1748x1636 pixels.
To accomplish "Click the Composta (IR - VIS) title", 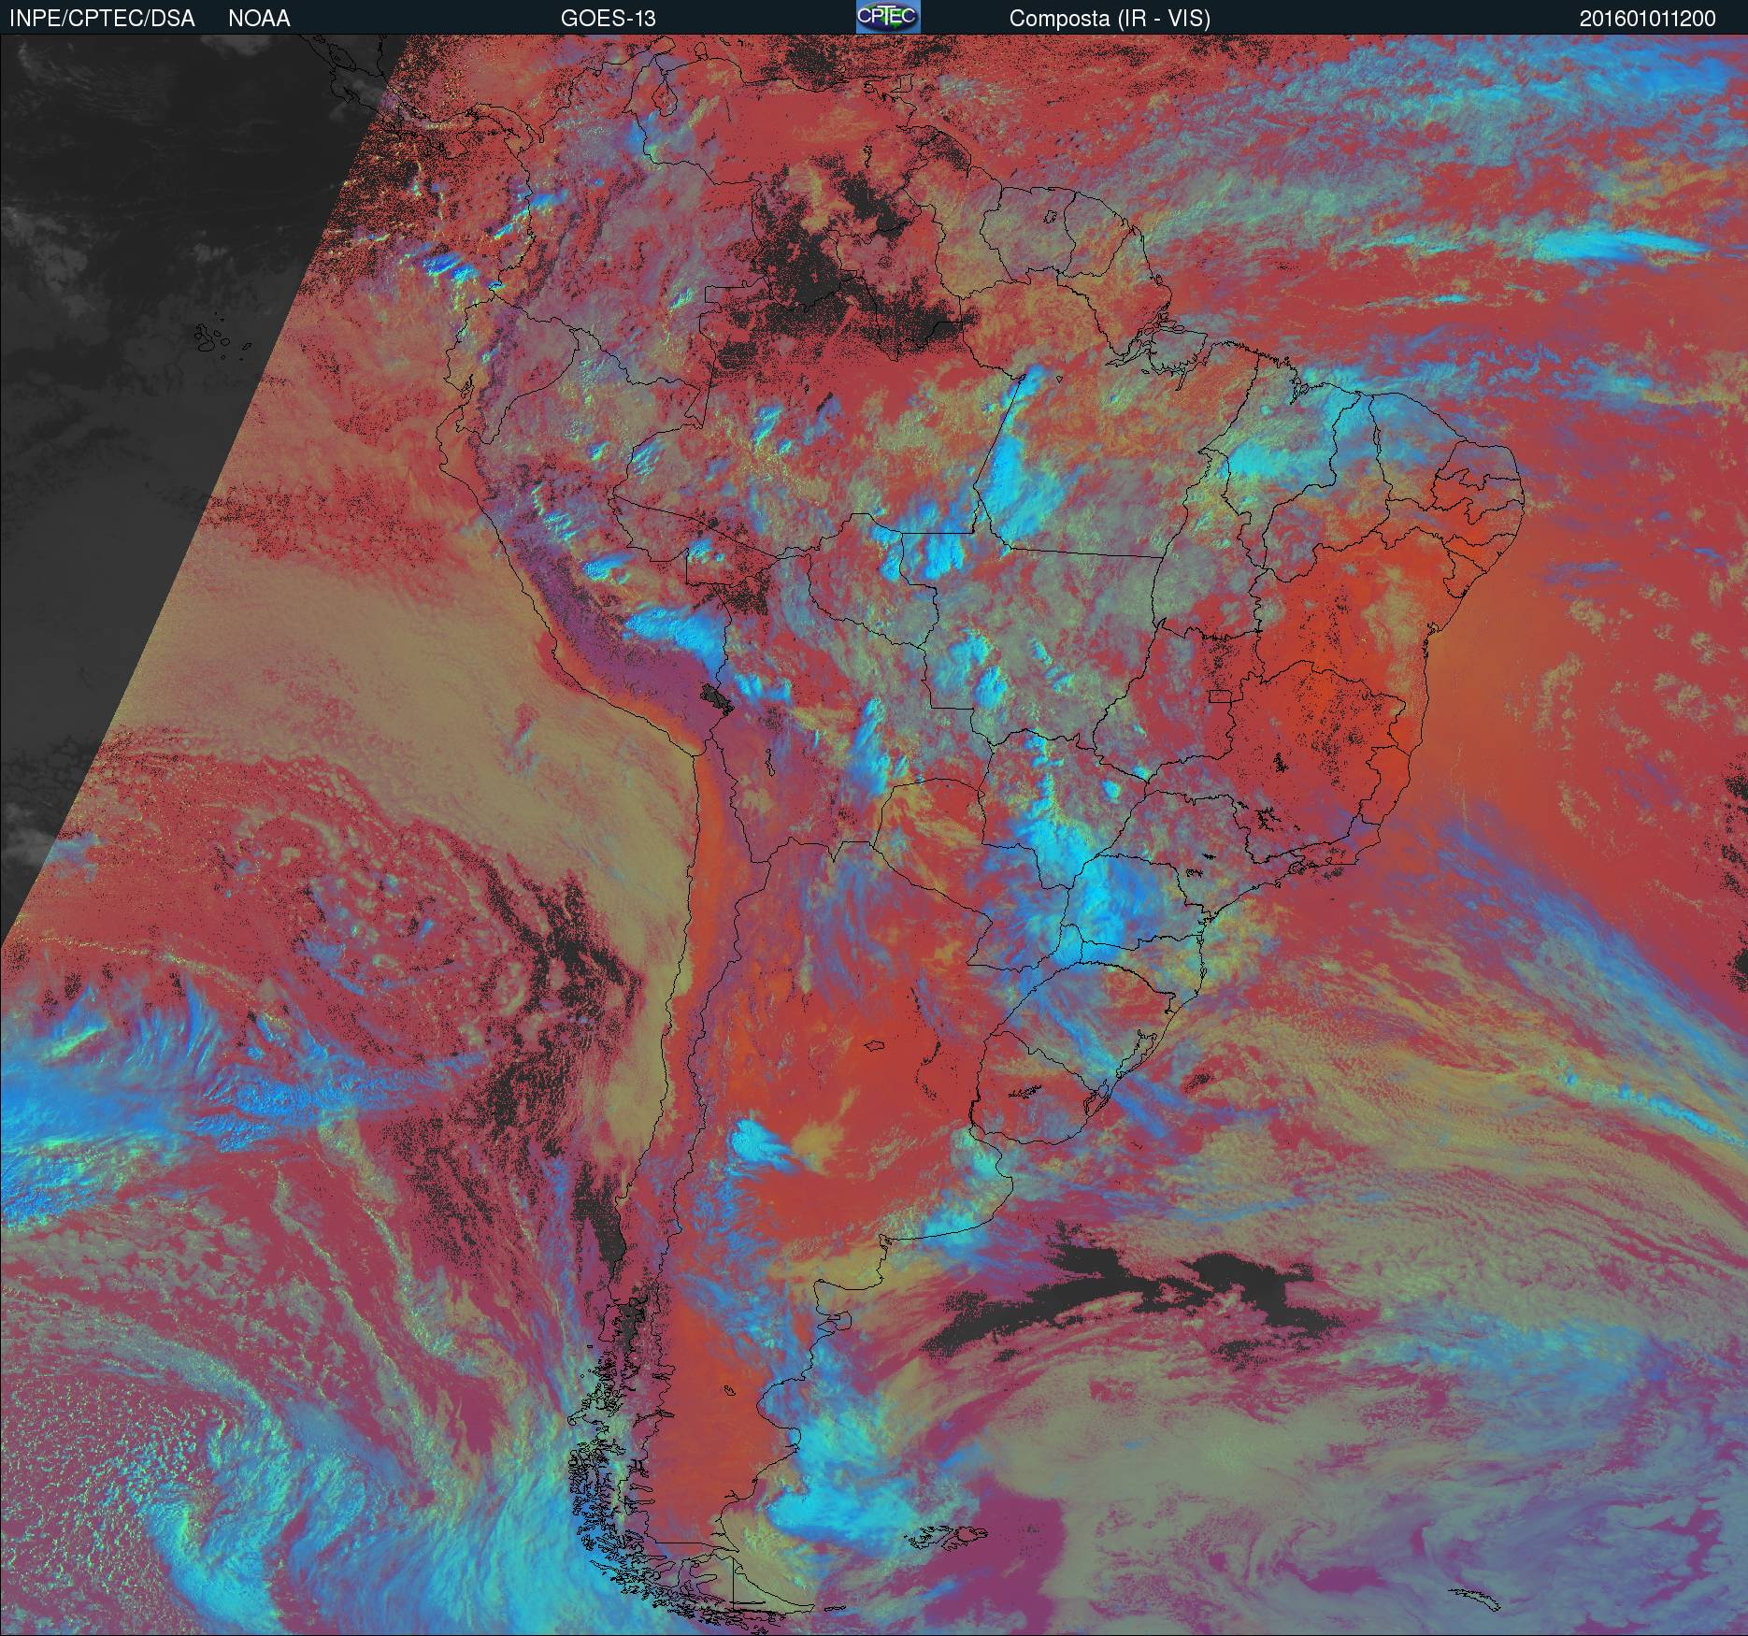I will tap(1110, 19).
